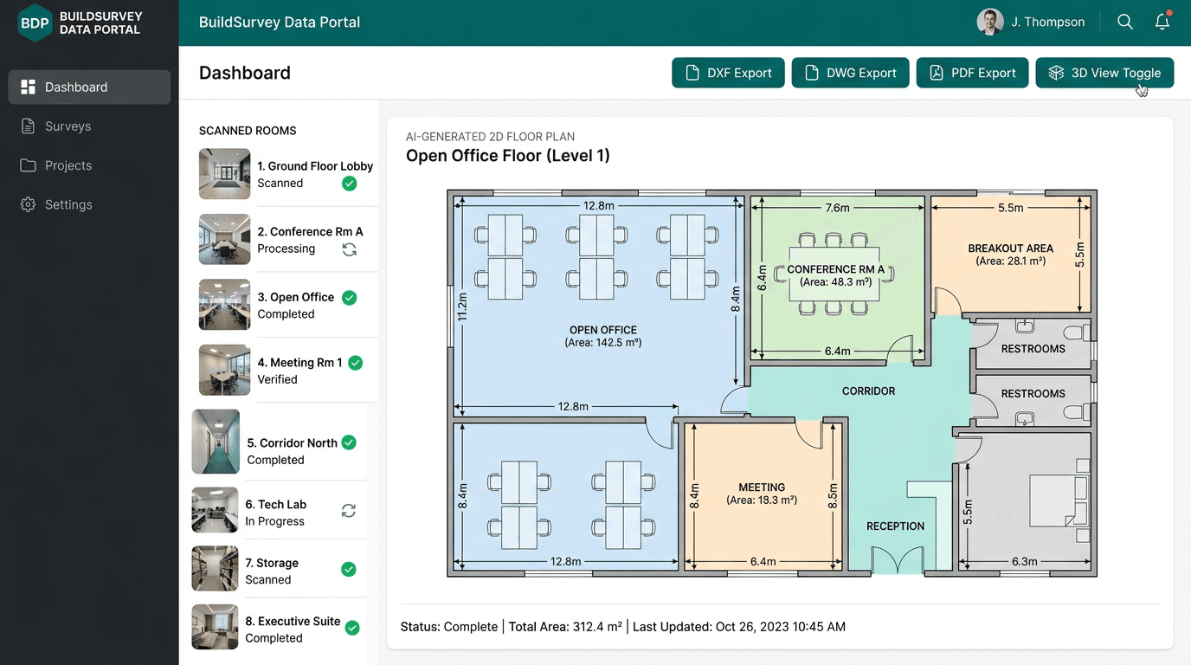This screenshot has height=665, width=1191.
Task: Click the notifications bell icon
Action: pyautogui.click(x=1162, y=22)
